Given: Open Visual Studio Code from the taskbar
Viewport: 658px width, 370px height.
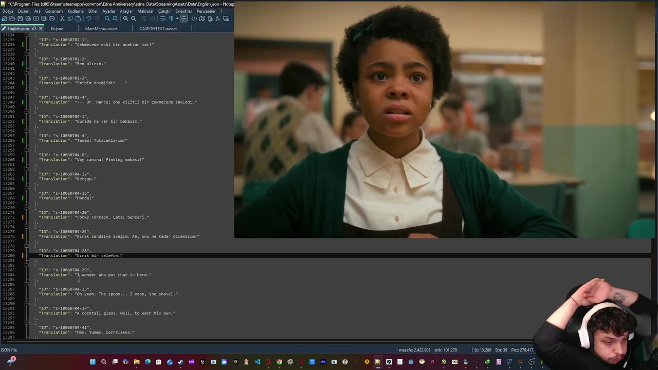Looking at the screenshot, I should [257, 362].
